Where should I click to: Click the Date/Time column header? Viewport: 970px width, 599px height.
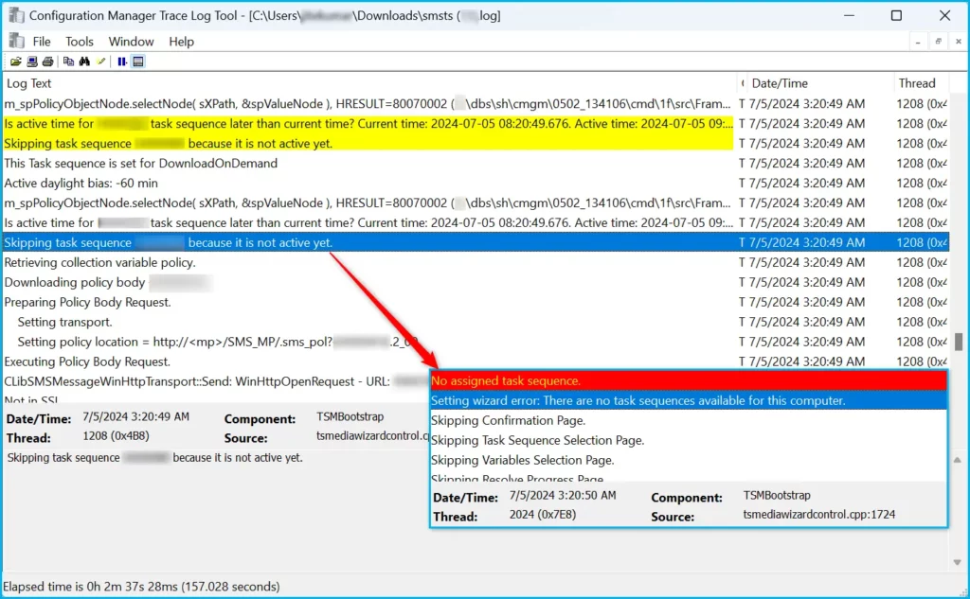tap(819, 83)
